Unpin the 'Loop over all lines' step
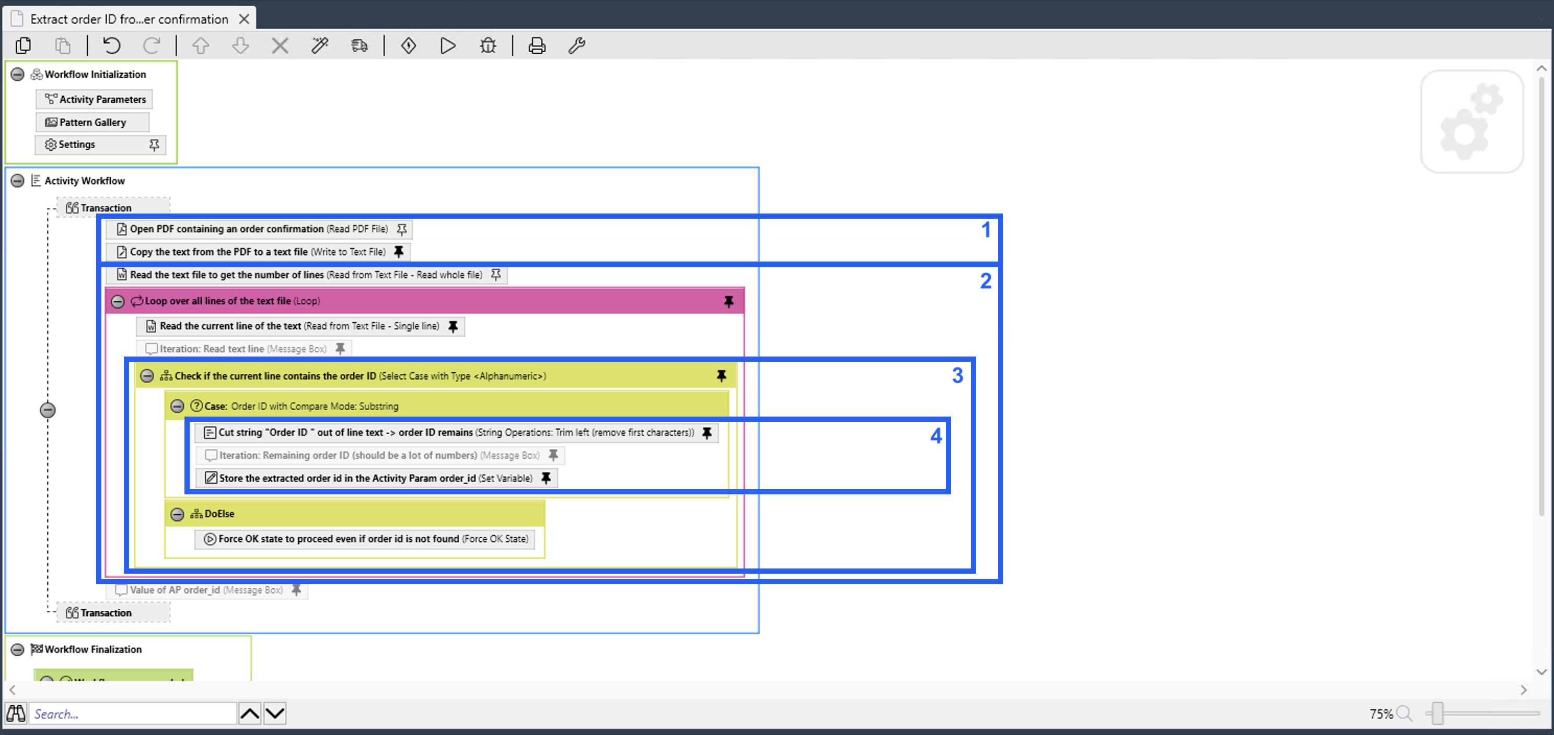The width and height of the screenshot is (1554, 735). coord(729,301)
